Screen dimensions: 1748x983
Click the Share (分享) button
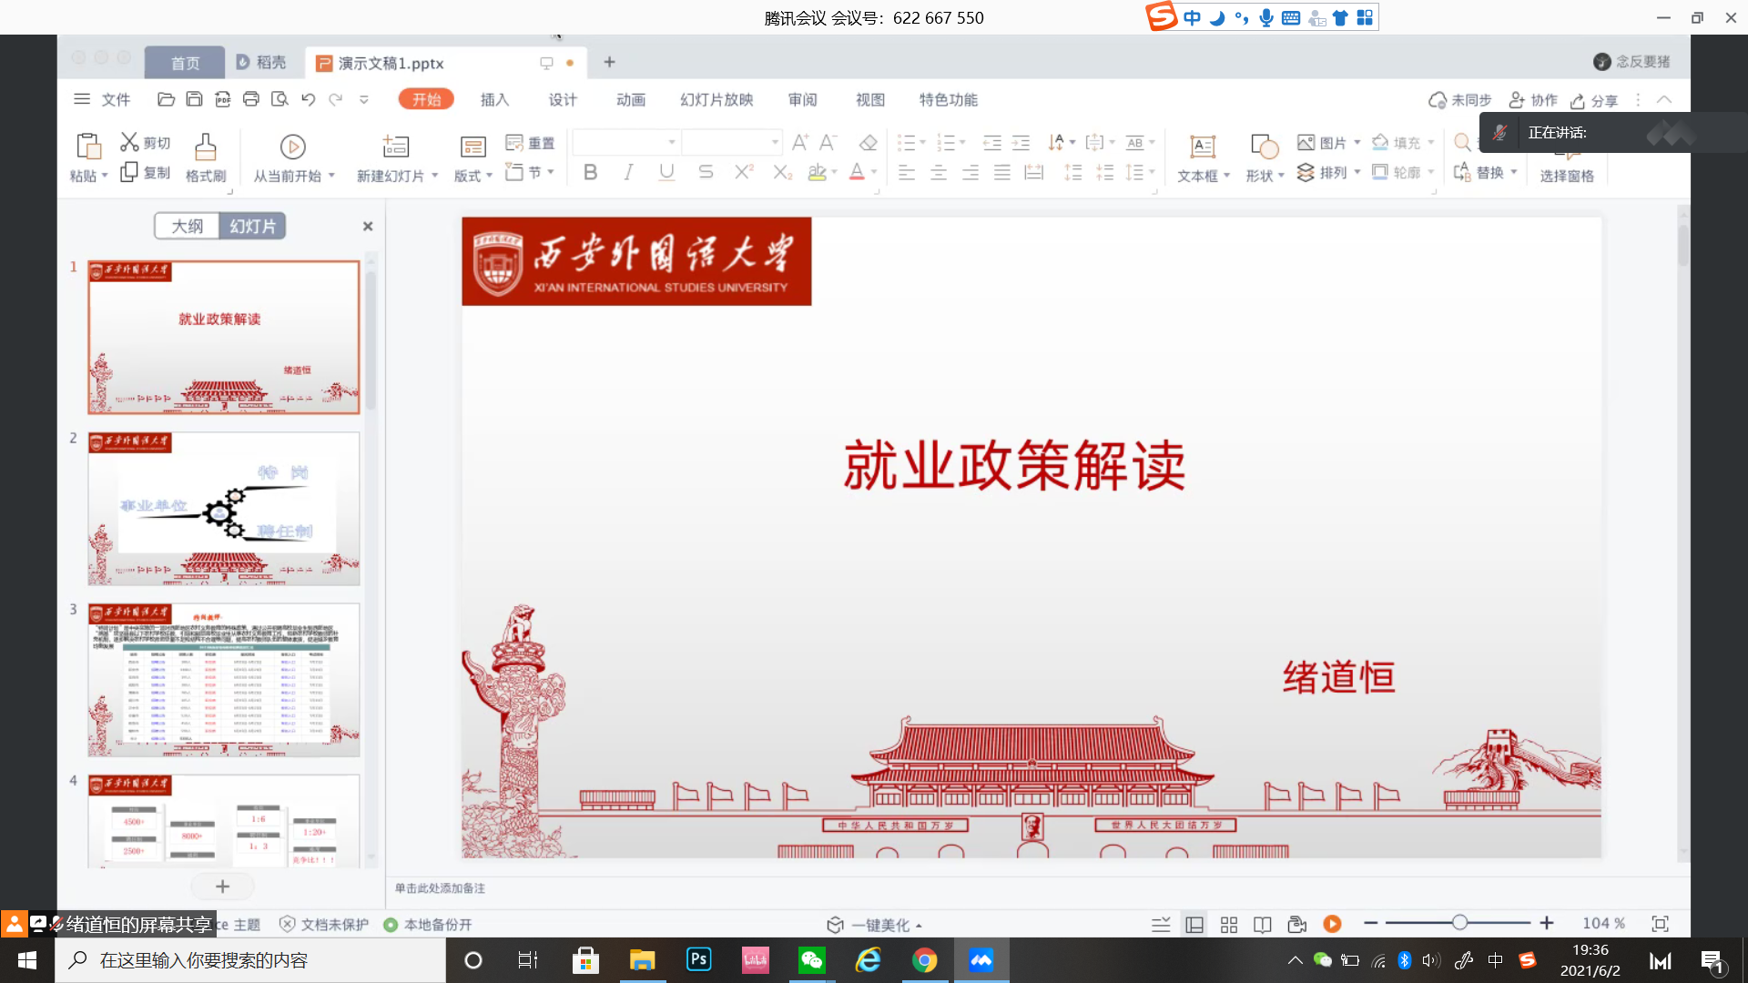click(x=1594, y=100)
